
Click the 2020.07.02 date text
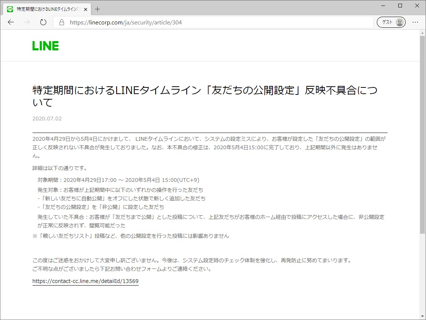pos(47,119)
